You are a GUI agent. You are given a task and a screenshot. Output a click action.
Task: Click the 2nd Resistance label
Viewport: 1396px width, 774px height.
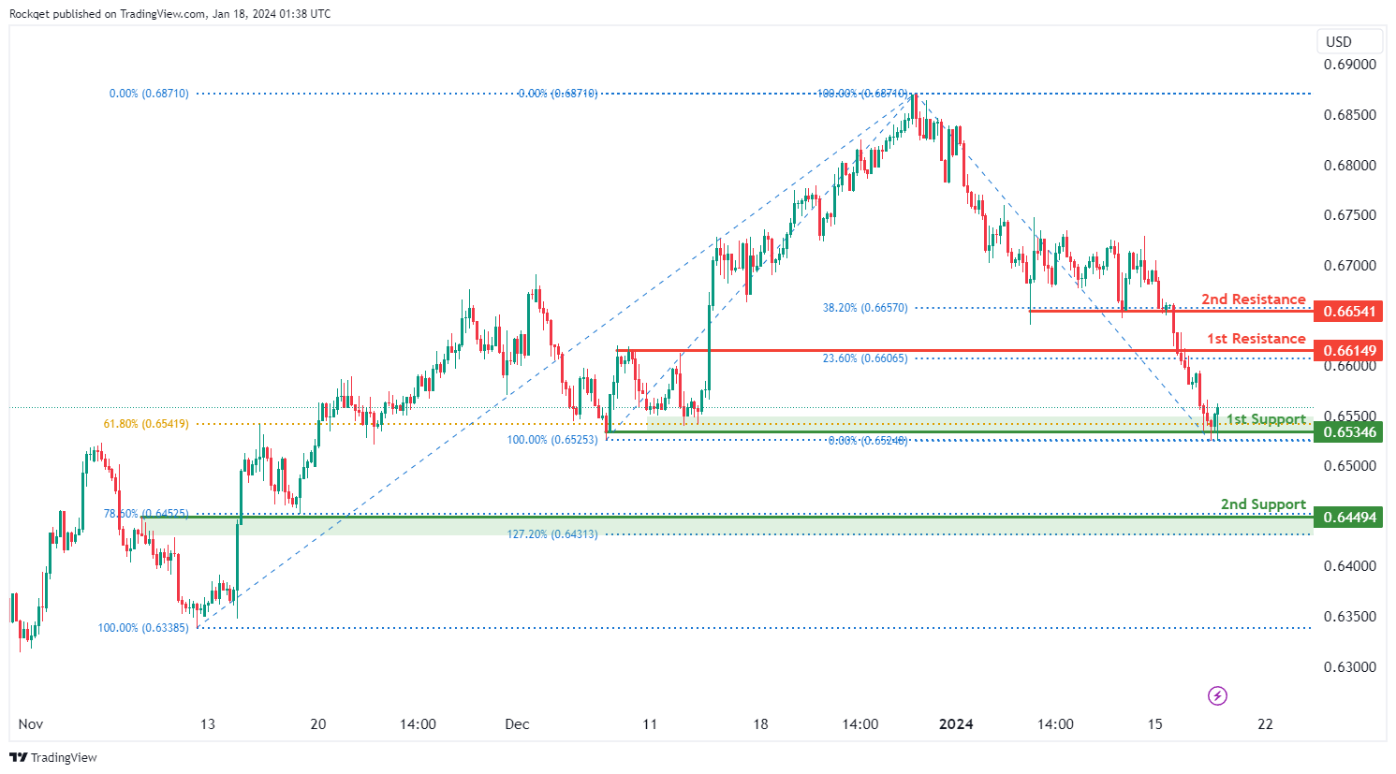click(1254, 299)
